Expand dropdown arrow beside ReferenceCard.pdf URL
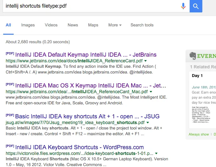 click(145, 60)
